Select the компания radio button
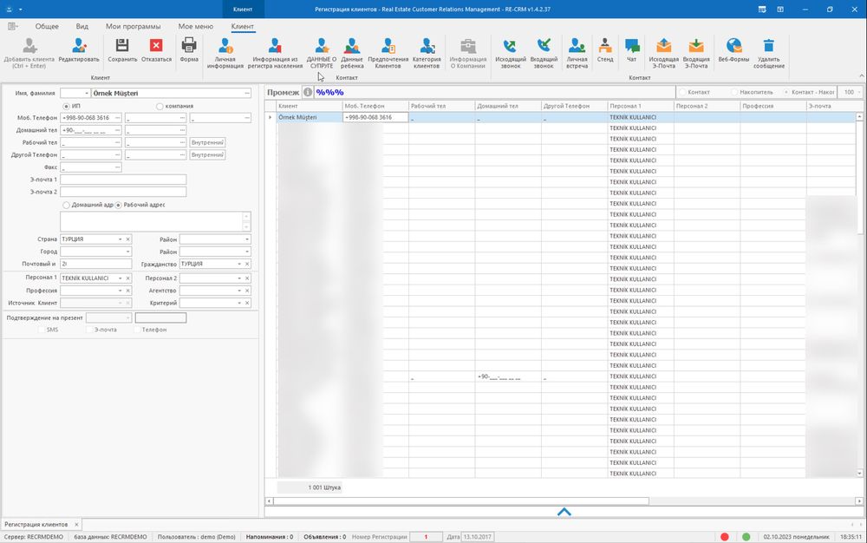The width and height of the screenshot is (867, 543). point(160,106)
